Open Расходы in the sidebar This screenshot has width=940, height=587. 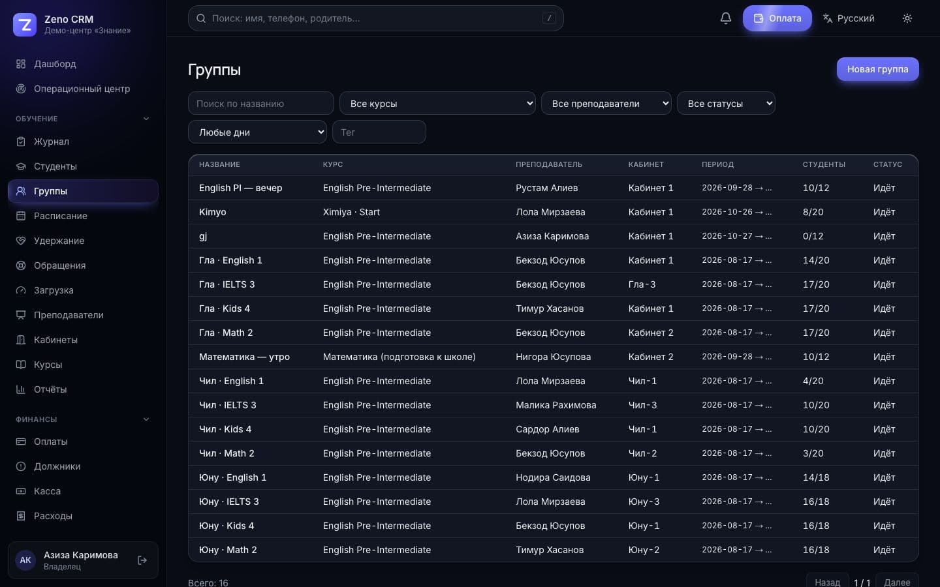83,516
